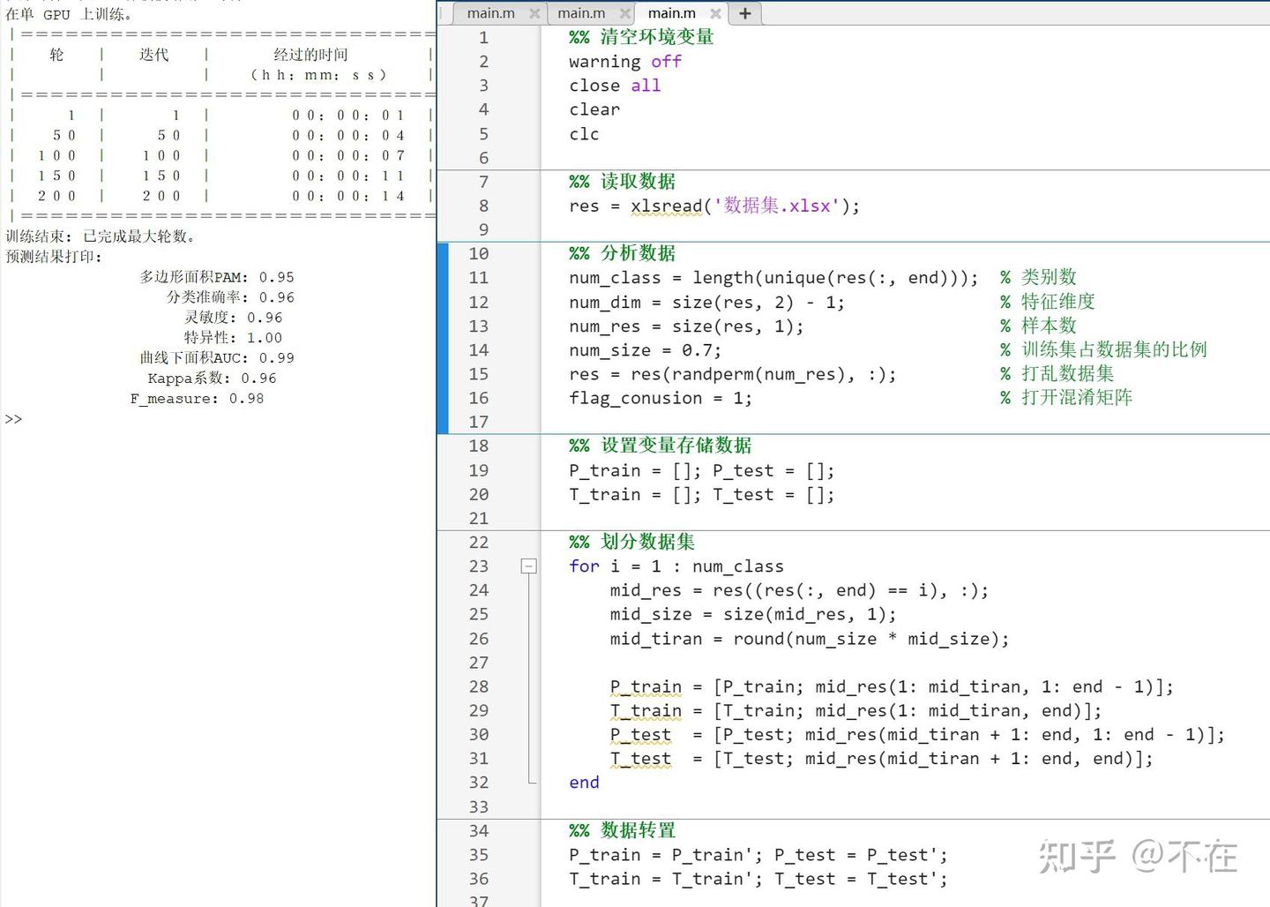Viewport: 1270px width, 907px height.
Task: Click the '%% 清空环境变量' section header
Action: pos(641,37)
